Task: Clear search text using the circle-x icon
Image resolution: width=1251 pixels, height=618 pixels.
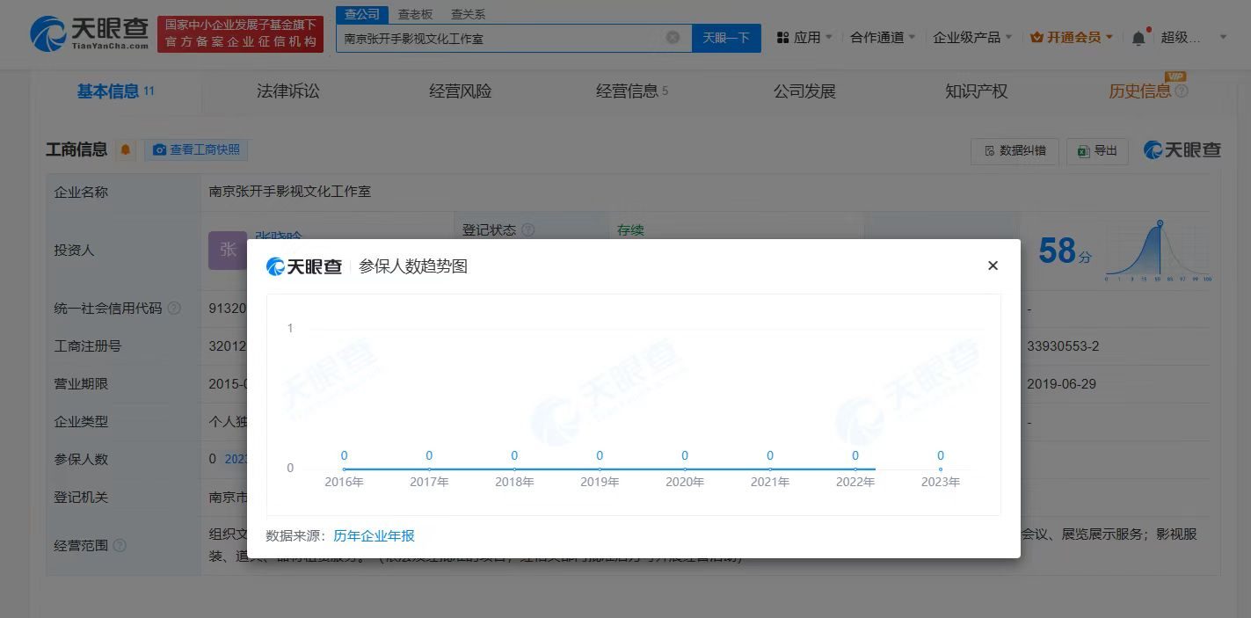Action: (673, 38)
